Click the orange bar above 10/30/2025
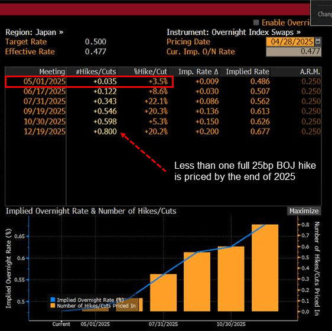Viewport: 332px width, 331px height. coord(231,278)
